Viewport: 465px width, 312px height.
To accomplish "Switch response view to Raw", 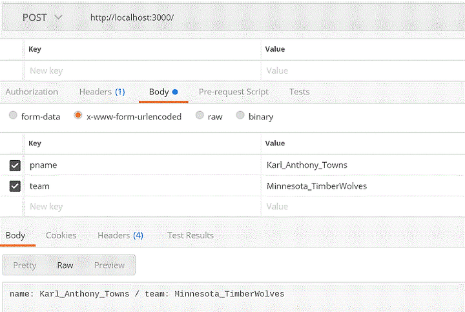I will click(65, 265).
